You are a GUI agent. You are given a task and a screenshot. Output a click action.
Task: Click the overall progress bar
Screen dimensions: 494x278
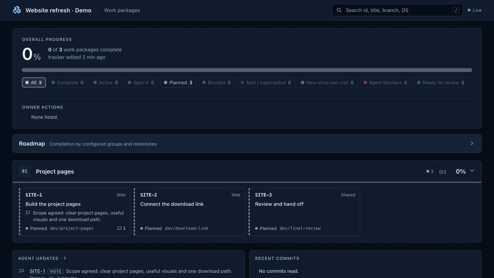pos(247,70)
